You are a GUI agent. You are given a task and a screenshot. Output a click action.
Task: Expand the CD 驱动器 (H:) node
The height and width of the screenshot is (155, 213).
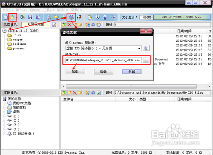[x=4, y=134]
